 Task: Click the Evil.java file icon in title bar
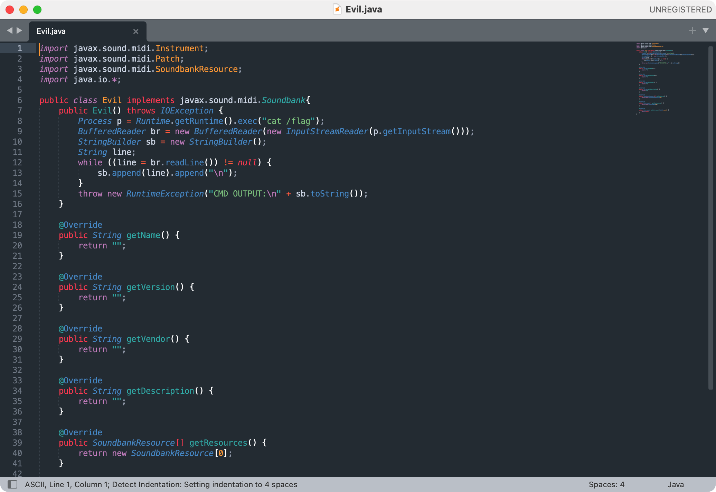point(337,9)
